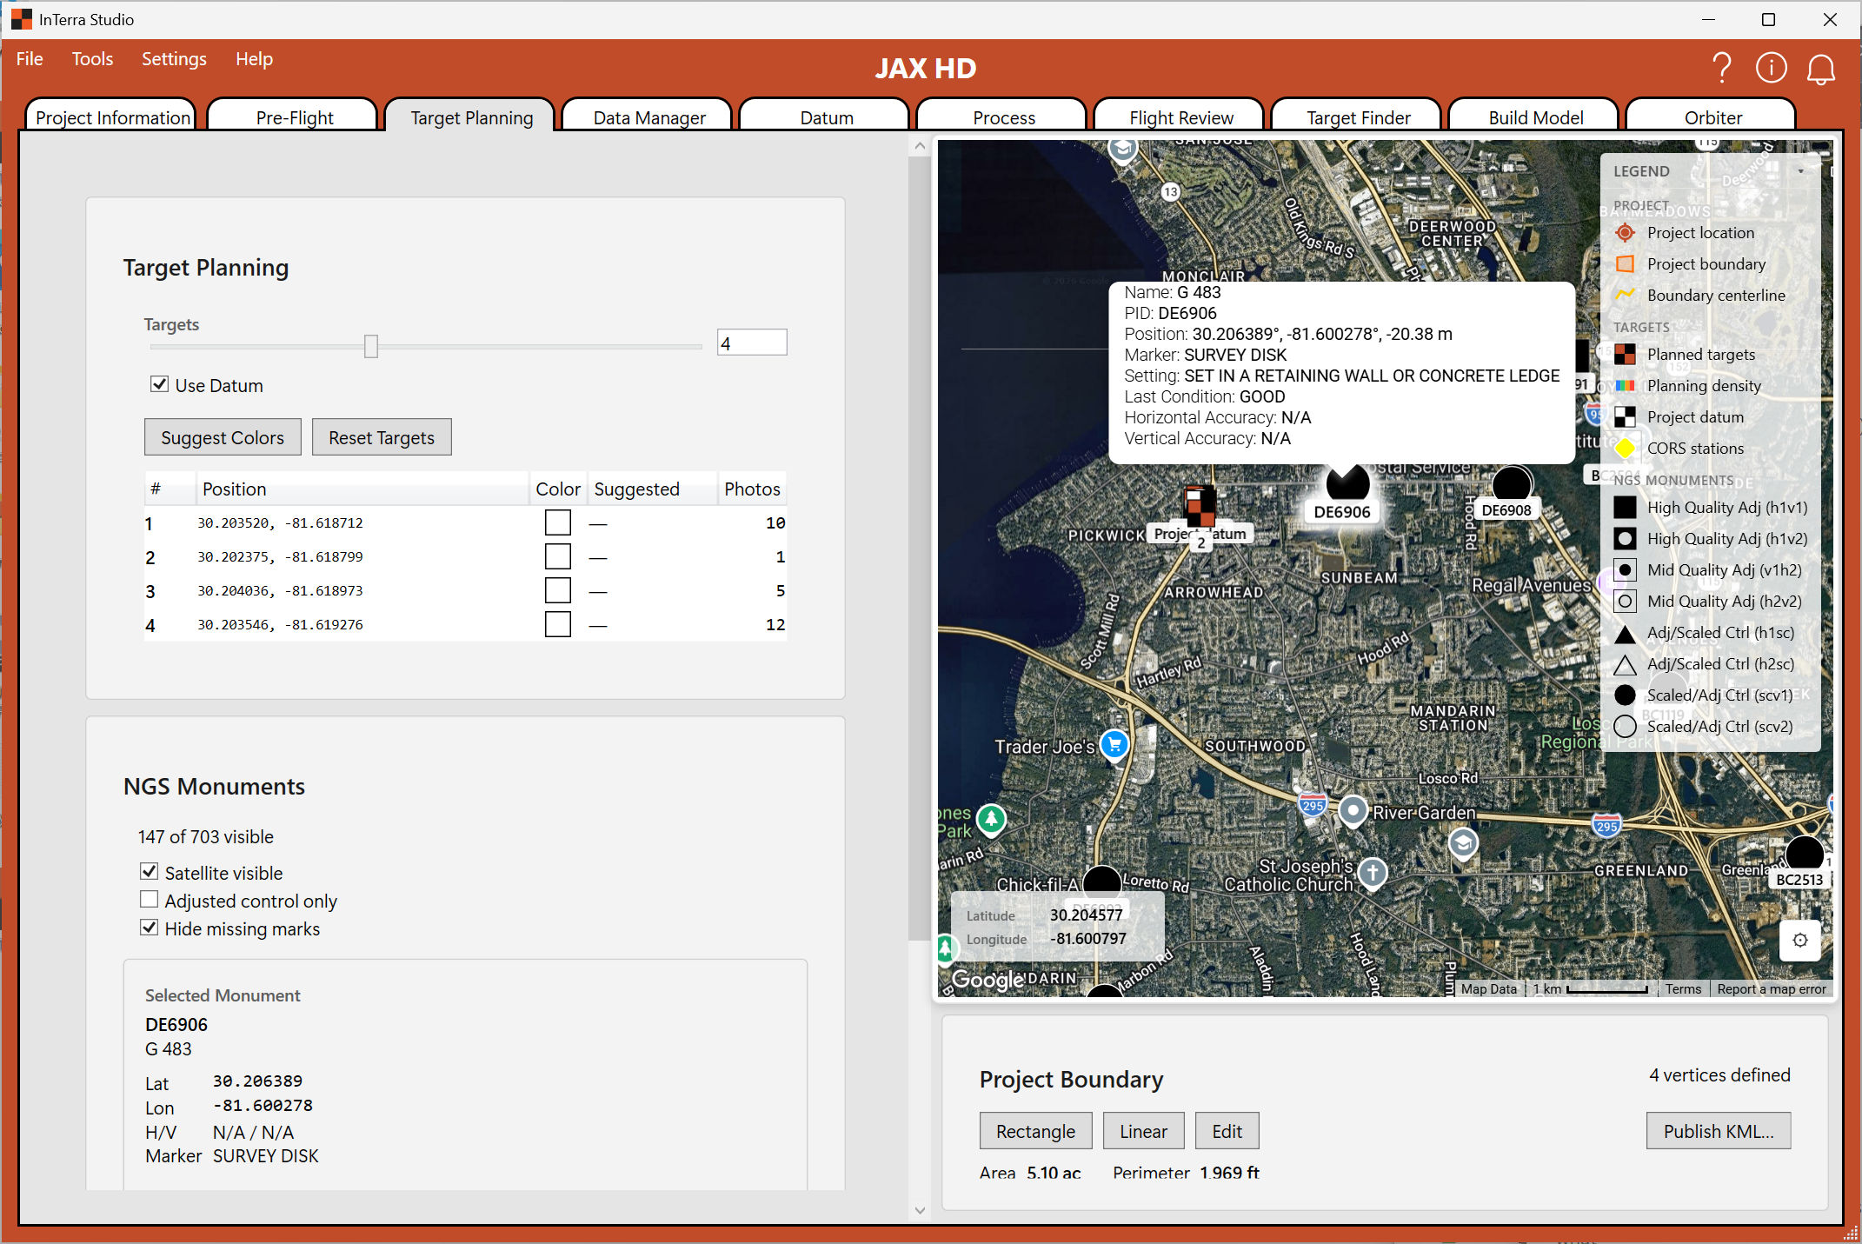Image resolution: width=1862 pixels, height=1244 pixels.
Task: Click Mid Quality Adj (v1h2) legend icon
Action: pyautogui.click(x=1625, y=570)
